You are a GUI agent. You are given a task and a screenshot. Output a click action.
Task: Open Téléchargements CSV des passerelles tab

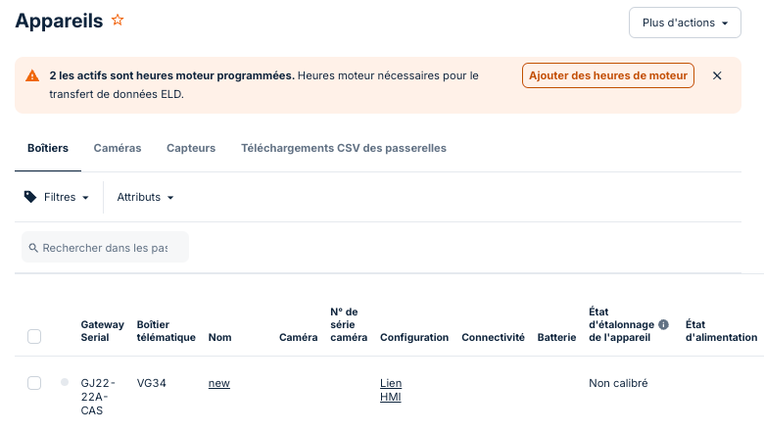tap(344, 148)
